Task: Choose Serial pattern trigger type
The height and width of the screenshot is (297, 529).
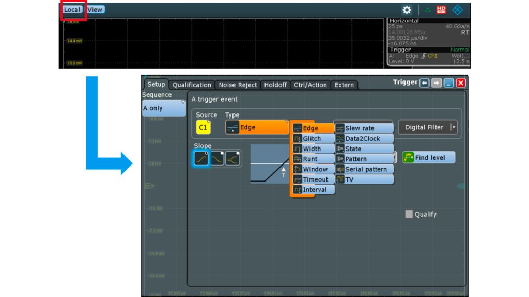Action: pyautogui.click(x=364, y=169)
